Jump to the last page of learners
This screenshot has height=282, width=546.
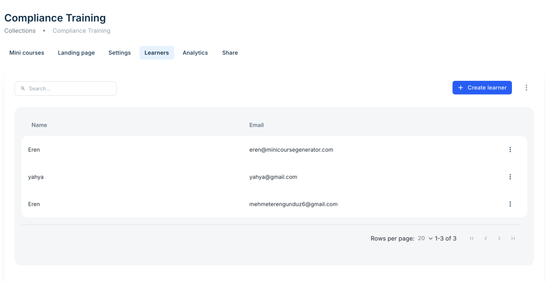coord(512,238)
